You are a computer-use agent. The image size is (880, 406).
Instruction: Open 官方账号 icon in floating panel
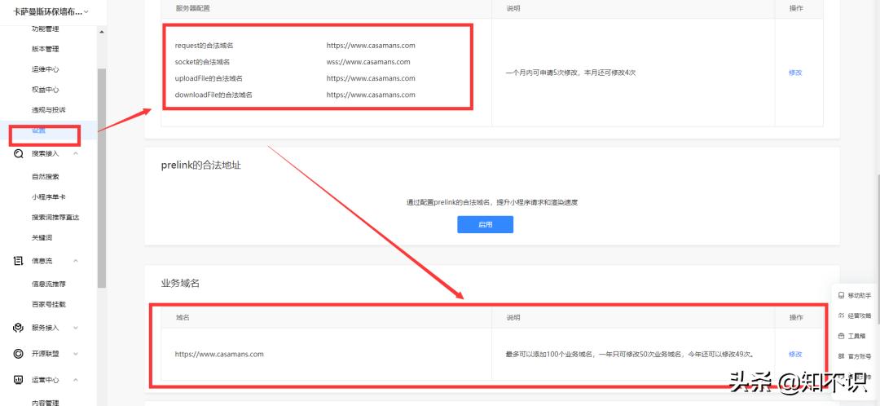pos(841,356)
